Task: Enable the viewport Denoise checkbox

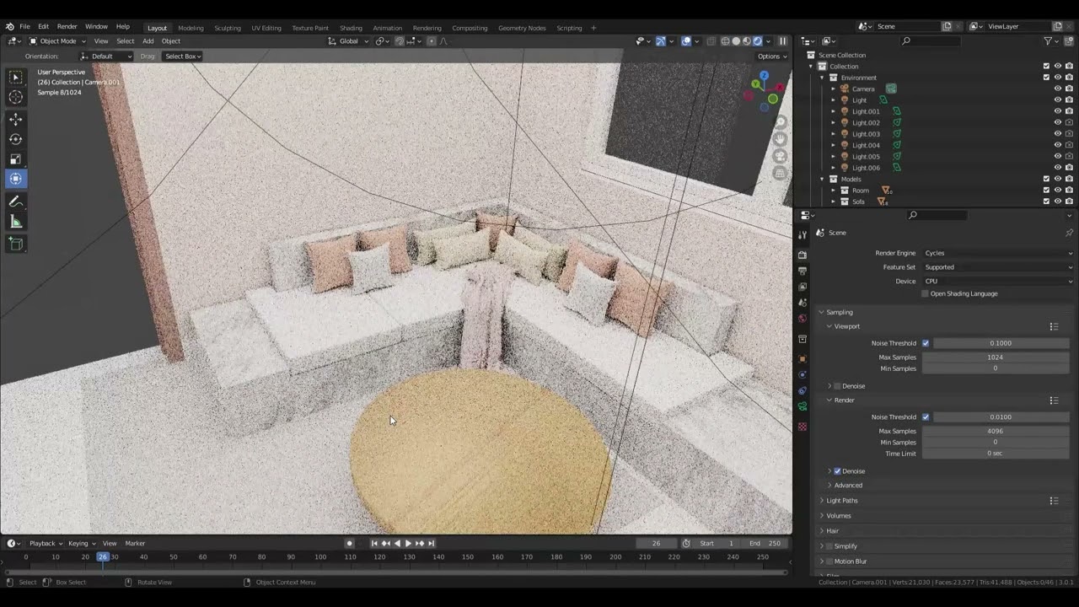Action: [x=837, y=386]
